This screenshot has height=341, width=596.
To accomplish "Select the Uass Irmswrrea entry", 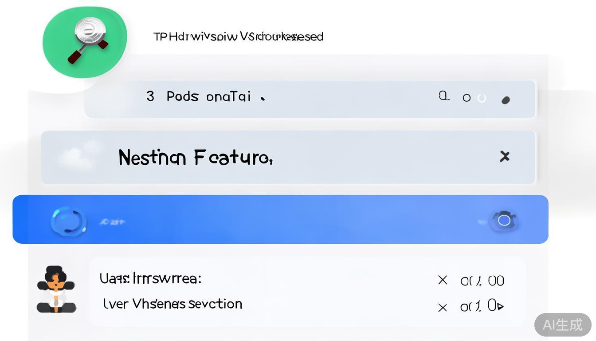I will pyautogui.click(x=150, y=279).
